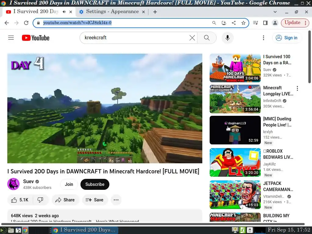Open dogiman113 Dueling People thumbnail
Screen dimensions: 312x234
235,130
